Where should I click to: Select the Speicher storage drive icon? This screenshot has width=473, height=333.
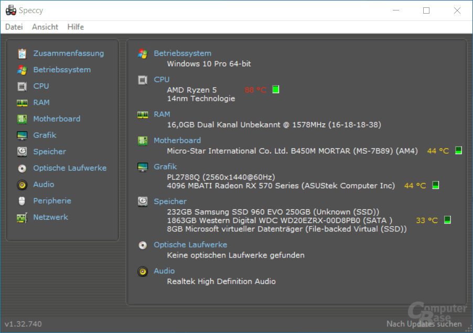click(21, 152)
